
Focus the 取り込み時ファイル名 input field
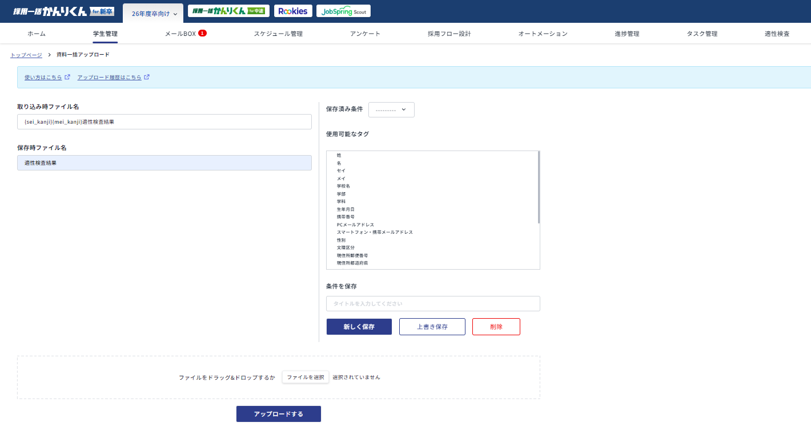coord(164,121)
